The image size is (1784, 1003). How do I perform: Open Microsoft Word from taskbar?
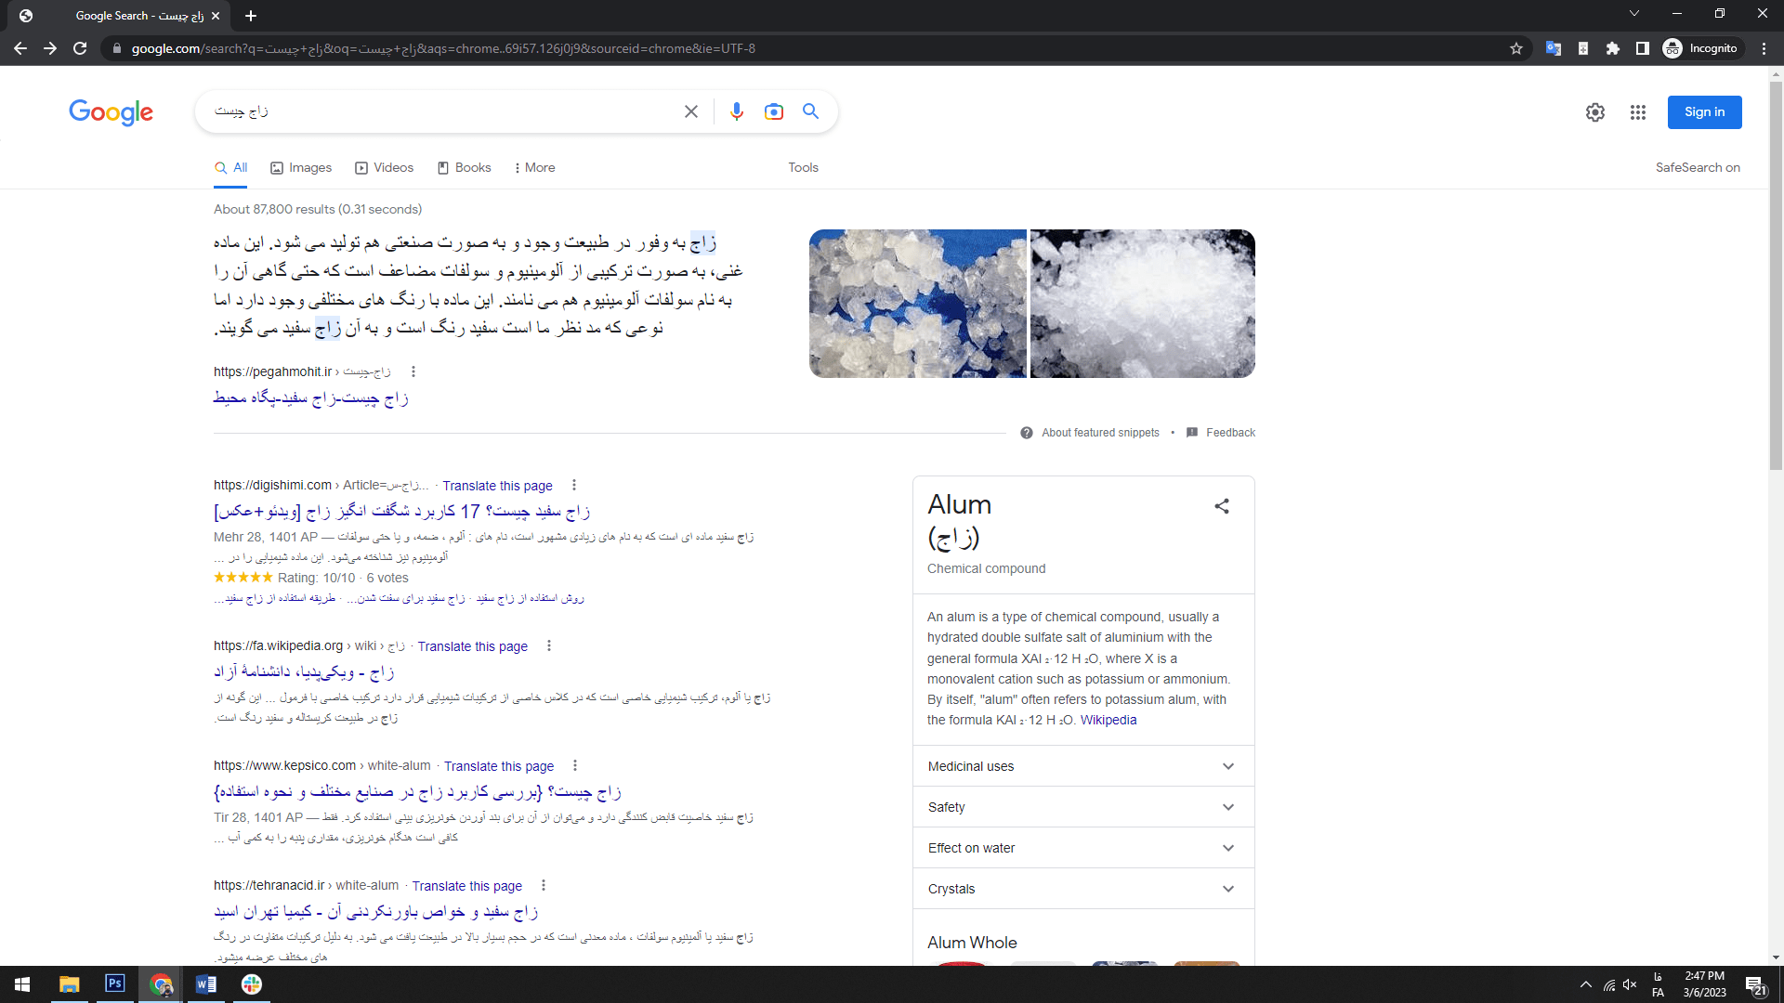[x=206, y=984]
